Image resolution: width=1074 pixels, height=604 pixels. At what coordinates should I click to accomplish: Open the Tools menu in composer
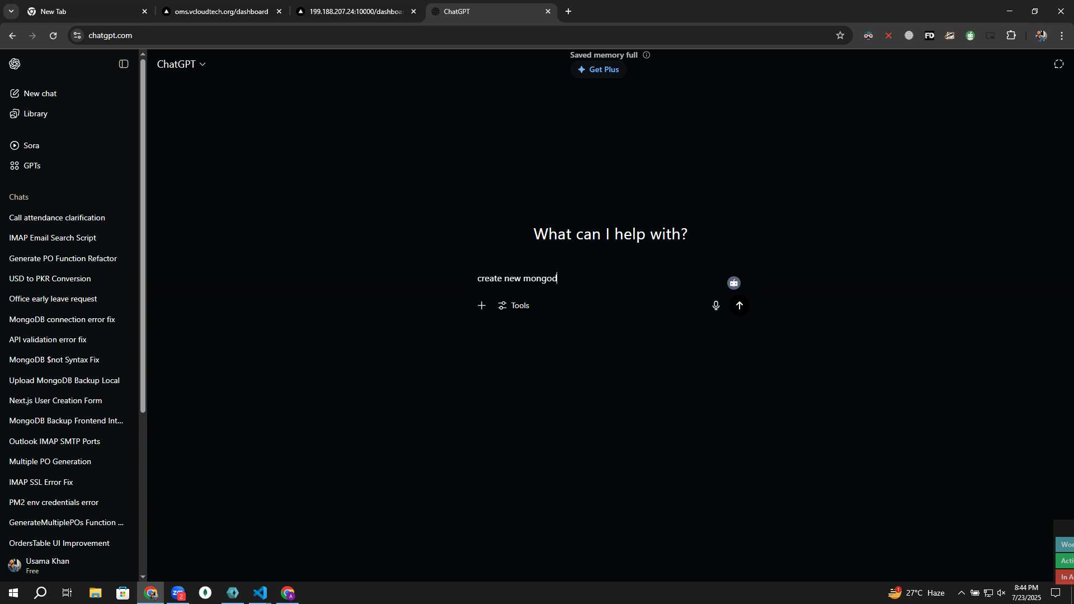pos(514,305)
